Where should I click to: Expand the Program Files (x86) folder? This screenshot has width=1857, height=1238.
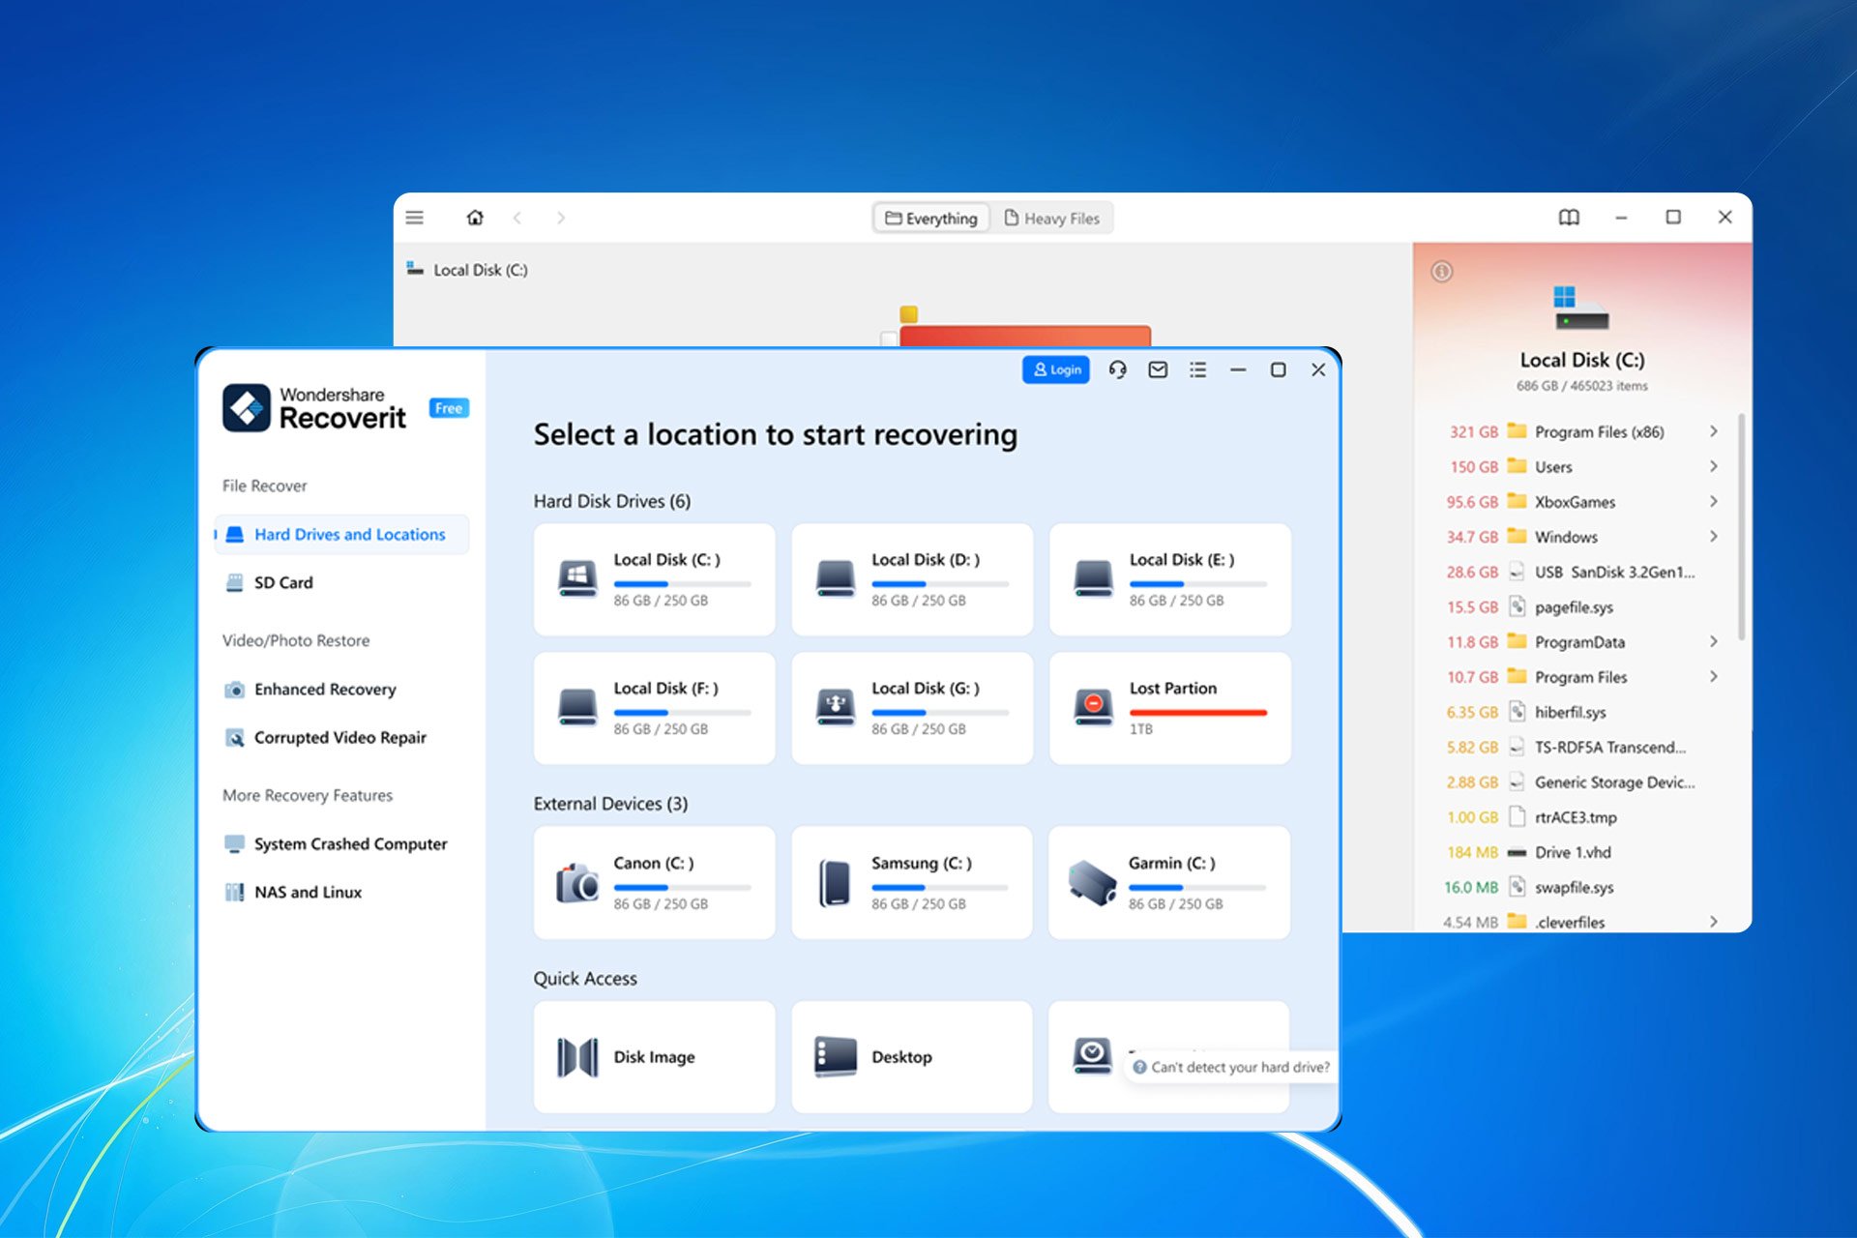pos(1713,431)
